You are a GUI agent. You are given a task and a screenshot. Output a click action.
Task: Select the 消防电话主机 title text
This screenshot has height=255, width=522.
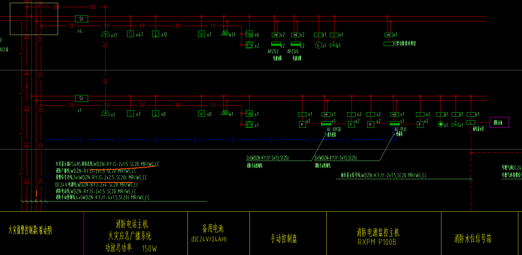[132, 224]
